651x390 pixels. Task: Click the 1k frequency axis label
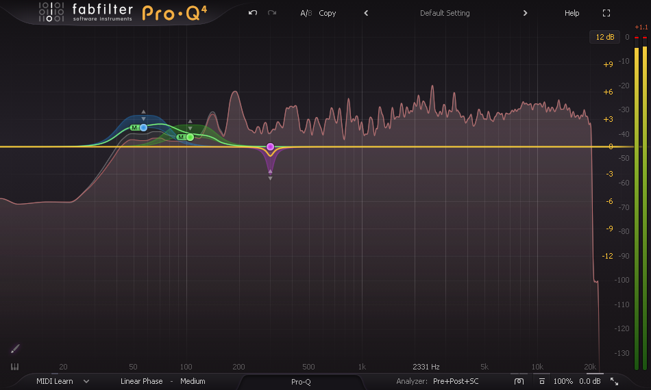[x=362, y=367]
